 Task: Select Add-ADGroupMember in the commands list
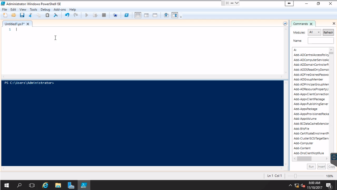click(308, 79)
